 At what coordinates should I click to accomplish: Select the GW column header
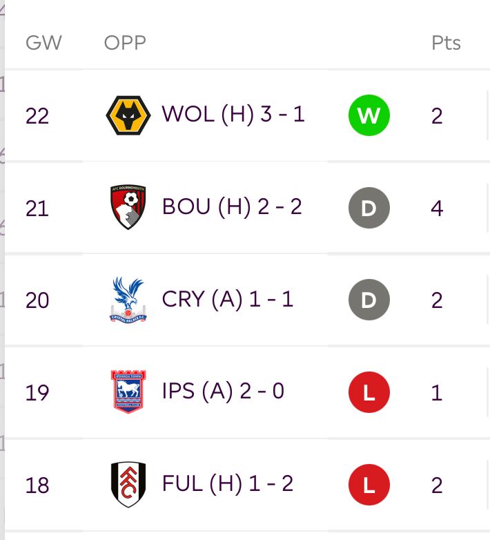tap(43, 43)
